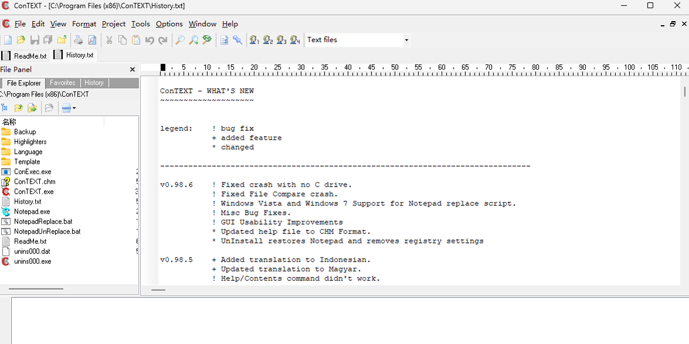The height and width of the screenshot is (344, 689).
Task: Select ConTEXT.exe in file list
Action: 34,192
